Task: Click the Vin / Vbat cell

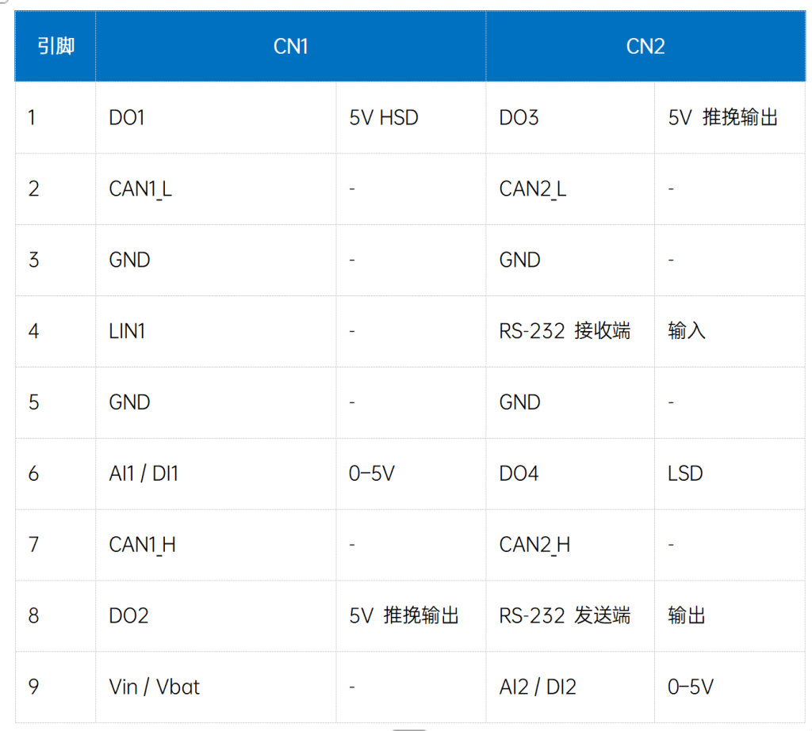Action: [154, 687]
